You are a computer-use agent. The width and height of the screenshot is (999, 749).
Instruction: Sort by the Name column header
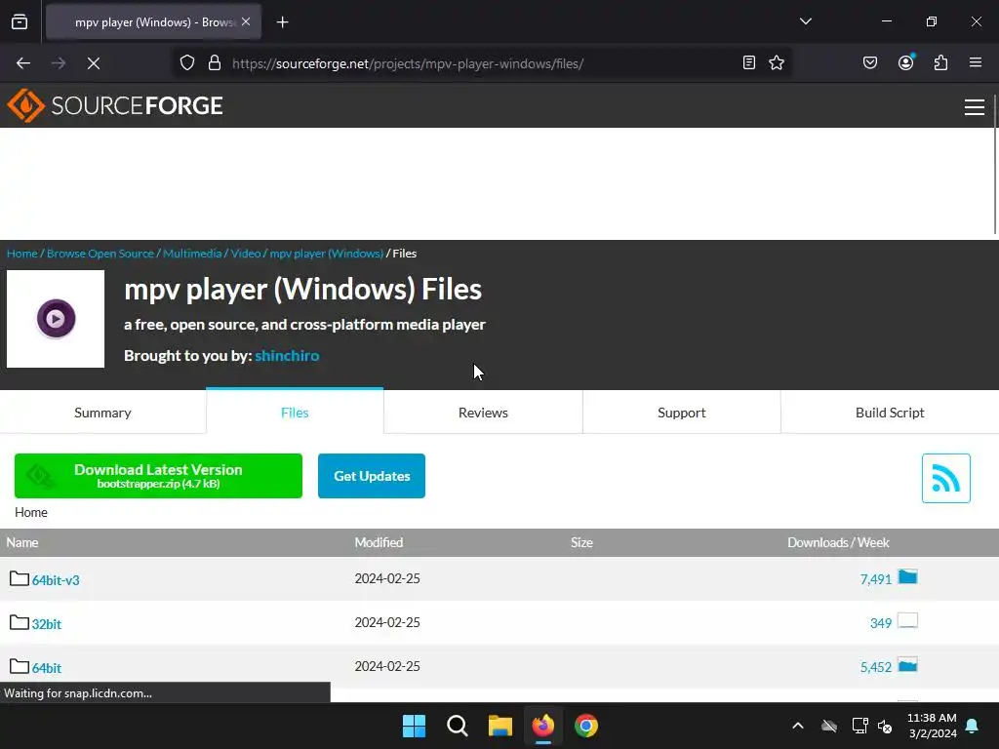pos(22,542)
